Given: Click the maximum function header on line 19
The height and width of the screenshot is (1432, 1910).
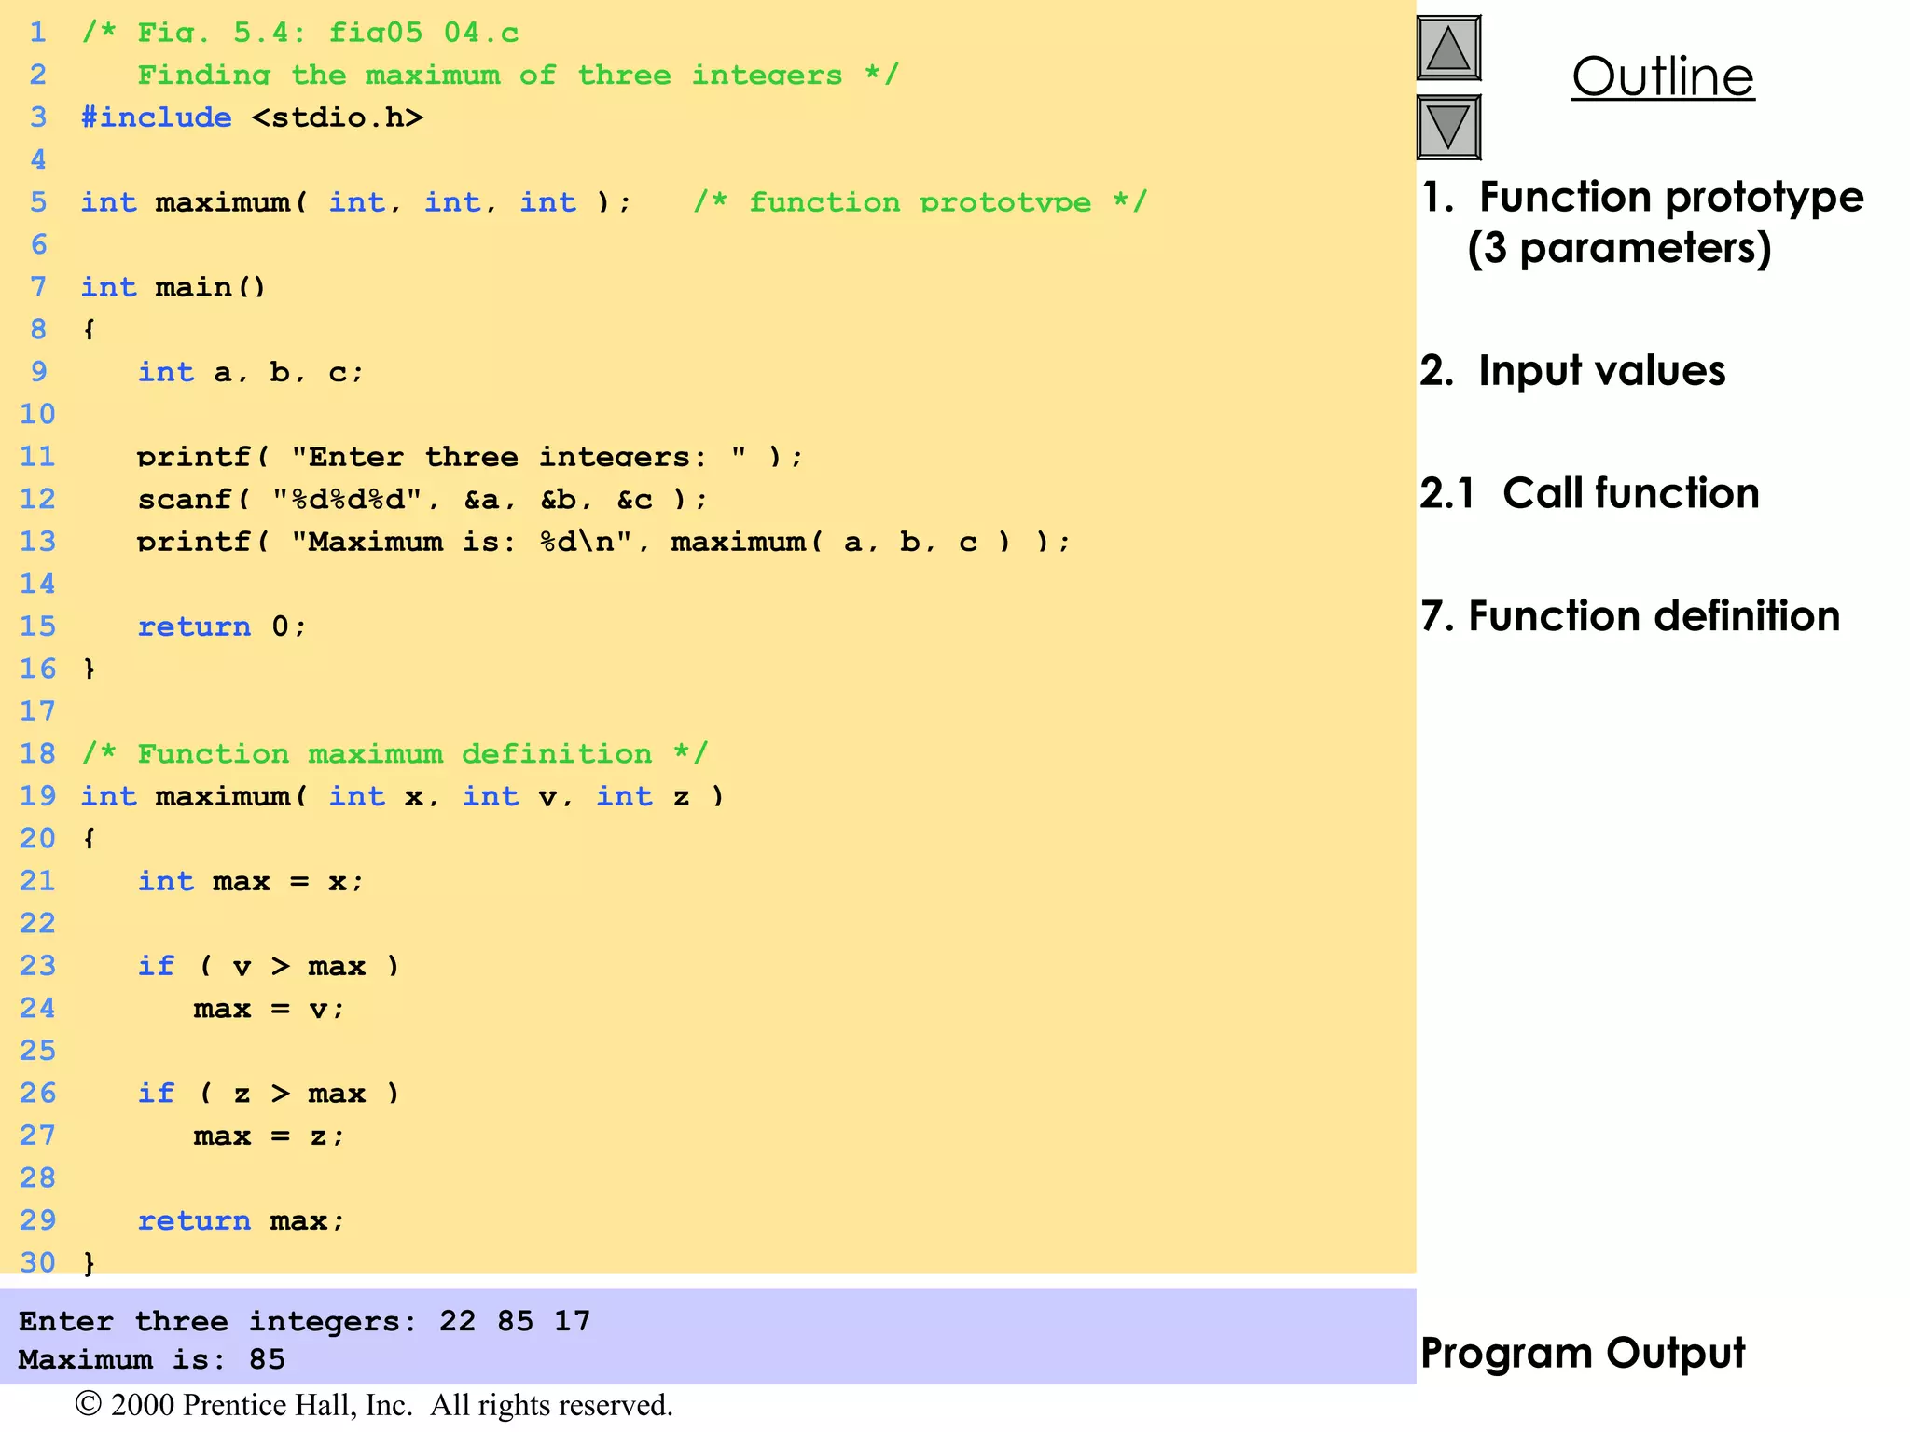Looking at the screenshot, I should click(403, 796).
